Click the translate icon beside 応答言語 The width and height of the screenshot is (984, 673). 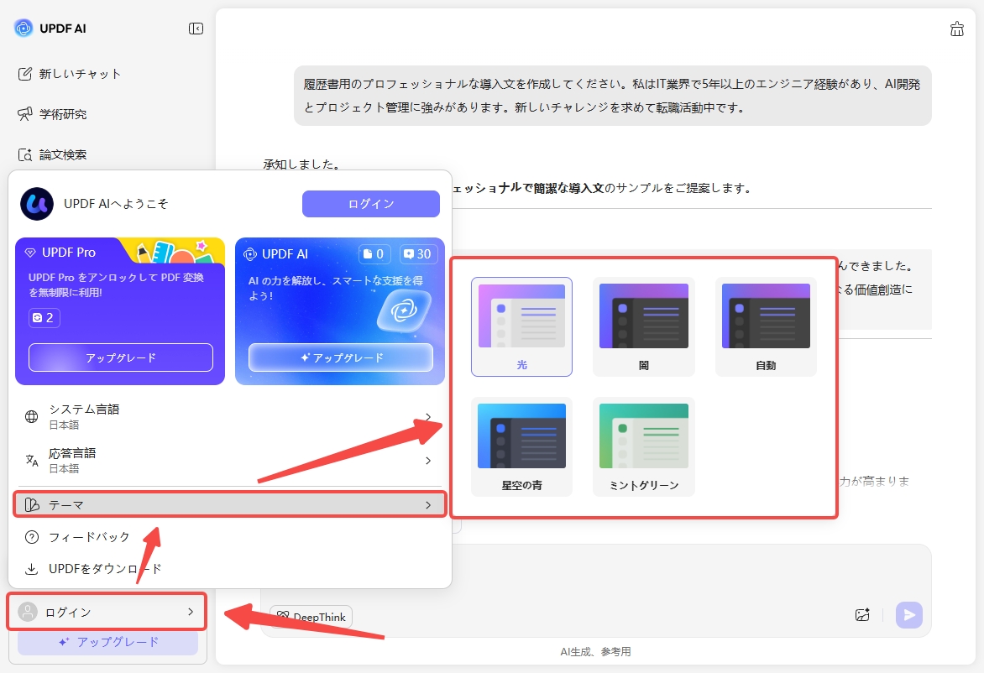point(31,461)
